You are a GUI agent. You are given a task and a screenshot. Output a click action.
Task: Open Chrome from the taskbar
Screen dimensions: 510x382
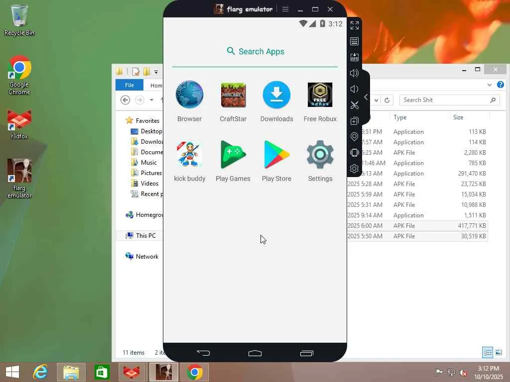(195, 372)
